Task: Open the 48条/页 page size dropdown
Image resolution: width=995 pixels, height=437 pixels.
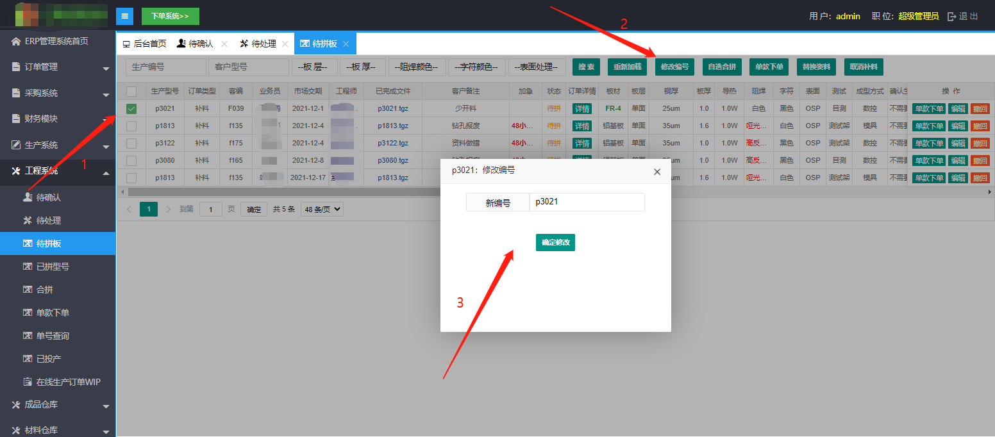Action: 322,209
